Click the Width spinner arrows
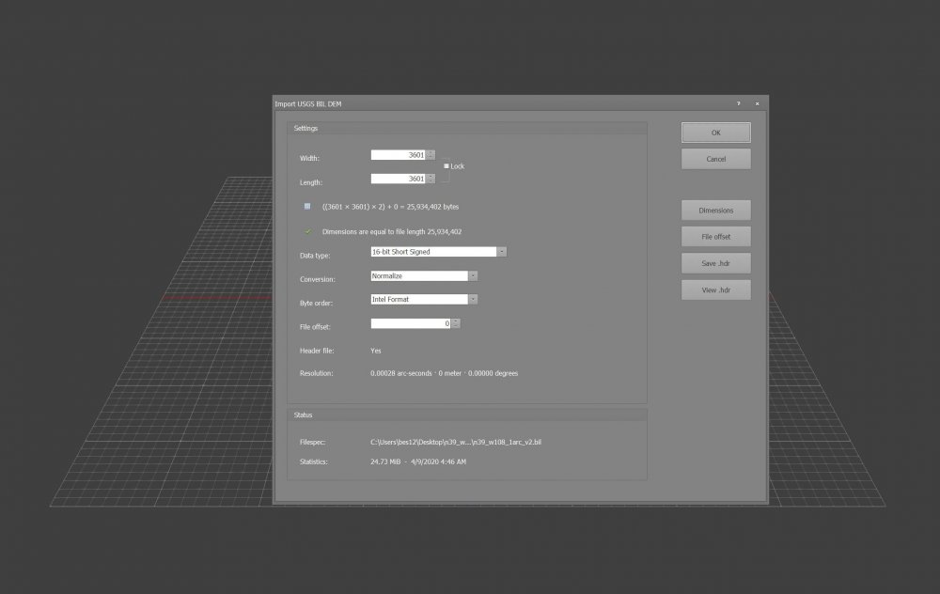 click(x=431, y=155)
